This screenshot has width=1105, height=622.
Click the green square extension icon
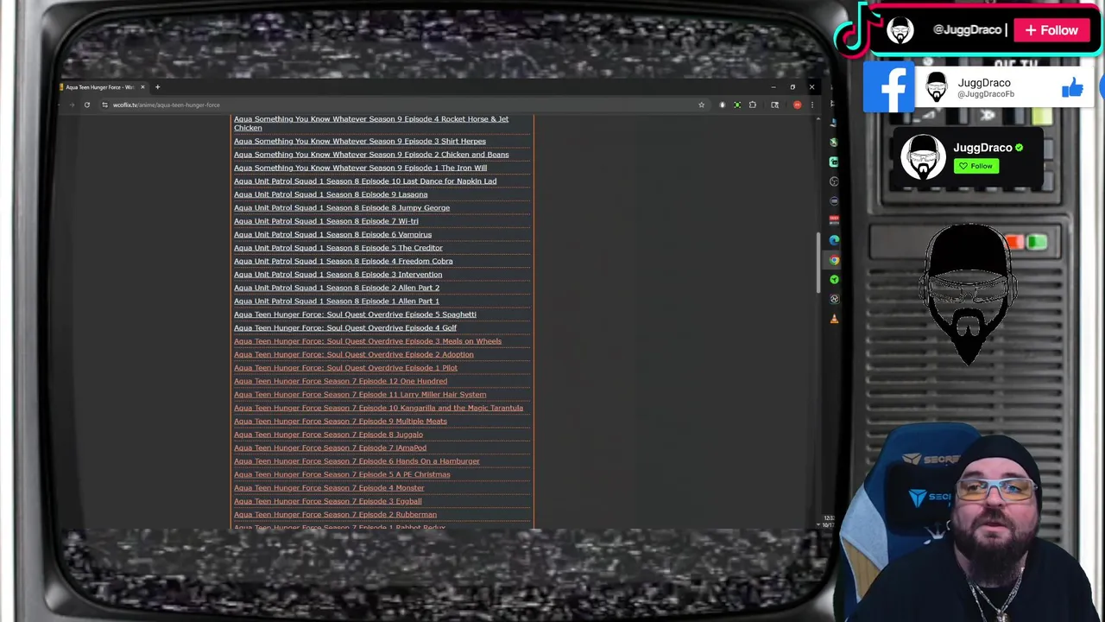[737, 105]
